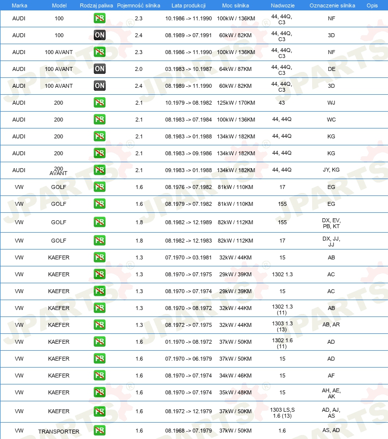Image resolution: width=388 pixels, height=439 pixels.
Task: Click body code 1302 1.6 (11)
Action: [282, 343]
